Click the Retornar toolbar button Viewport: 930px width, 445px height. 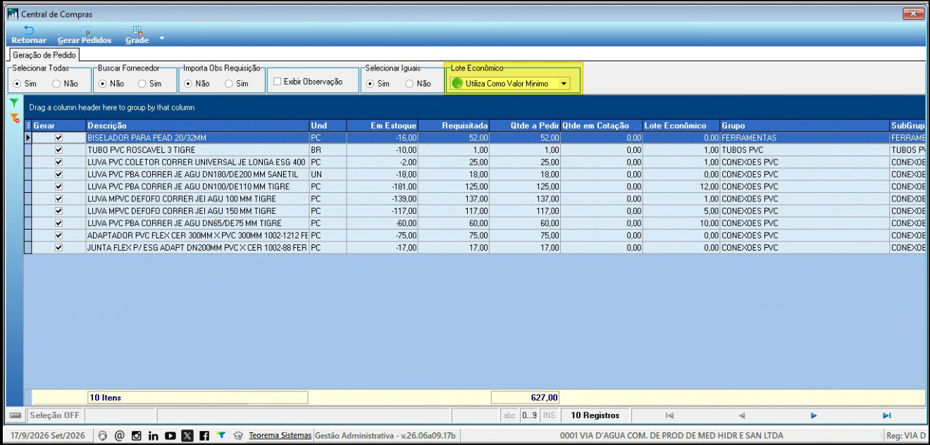(x=29, y=35)
